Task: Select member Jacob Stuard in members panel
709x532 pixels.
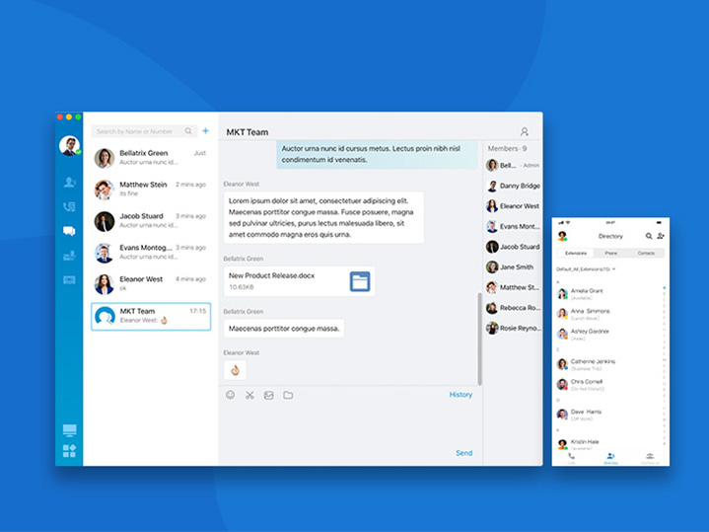Action: [x=513, y=247]
